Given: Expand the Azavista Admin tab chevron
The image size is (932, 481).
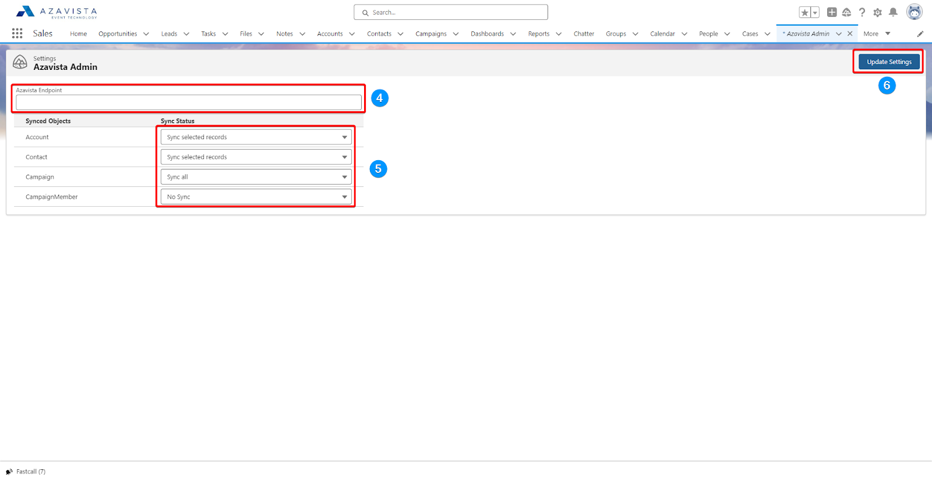Looking at the screenshot, I should click(839, 34).
